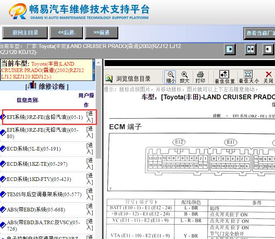Image resolution: width=275 pixels, height=239 pixels.
Task: Click the 返回主目录 button
Action: point(25,32)
